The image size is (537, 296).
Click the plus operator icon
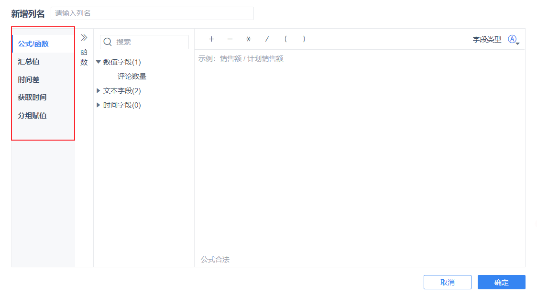pos(211,39)
